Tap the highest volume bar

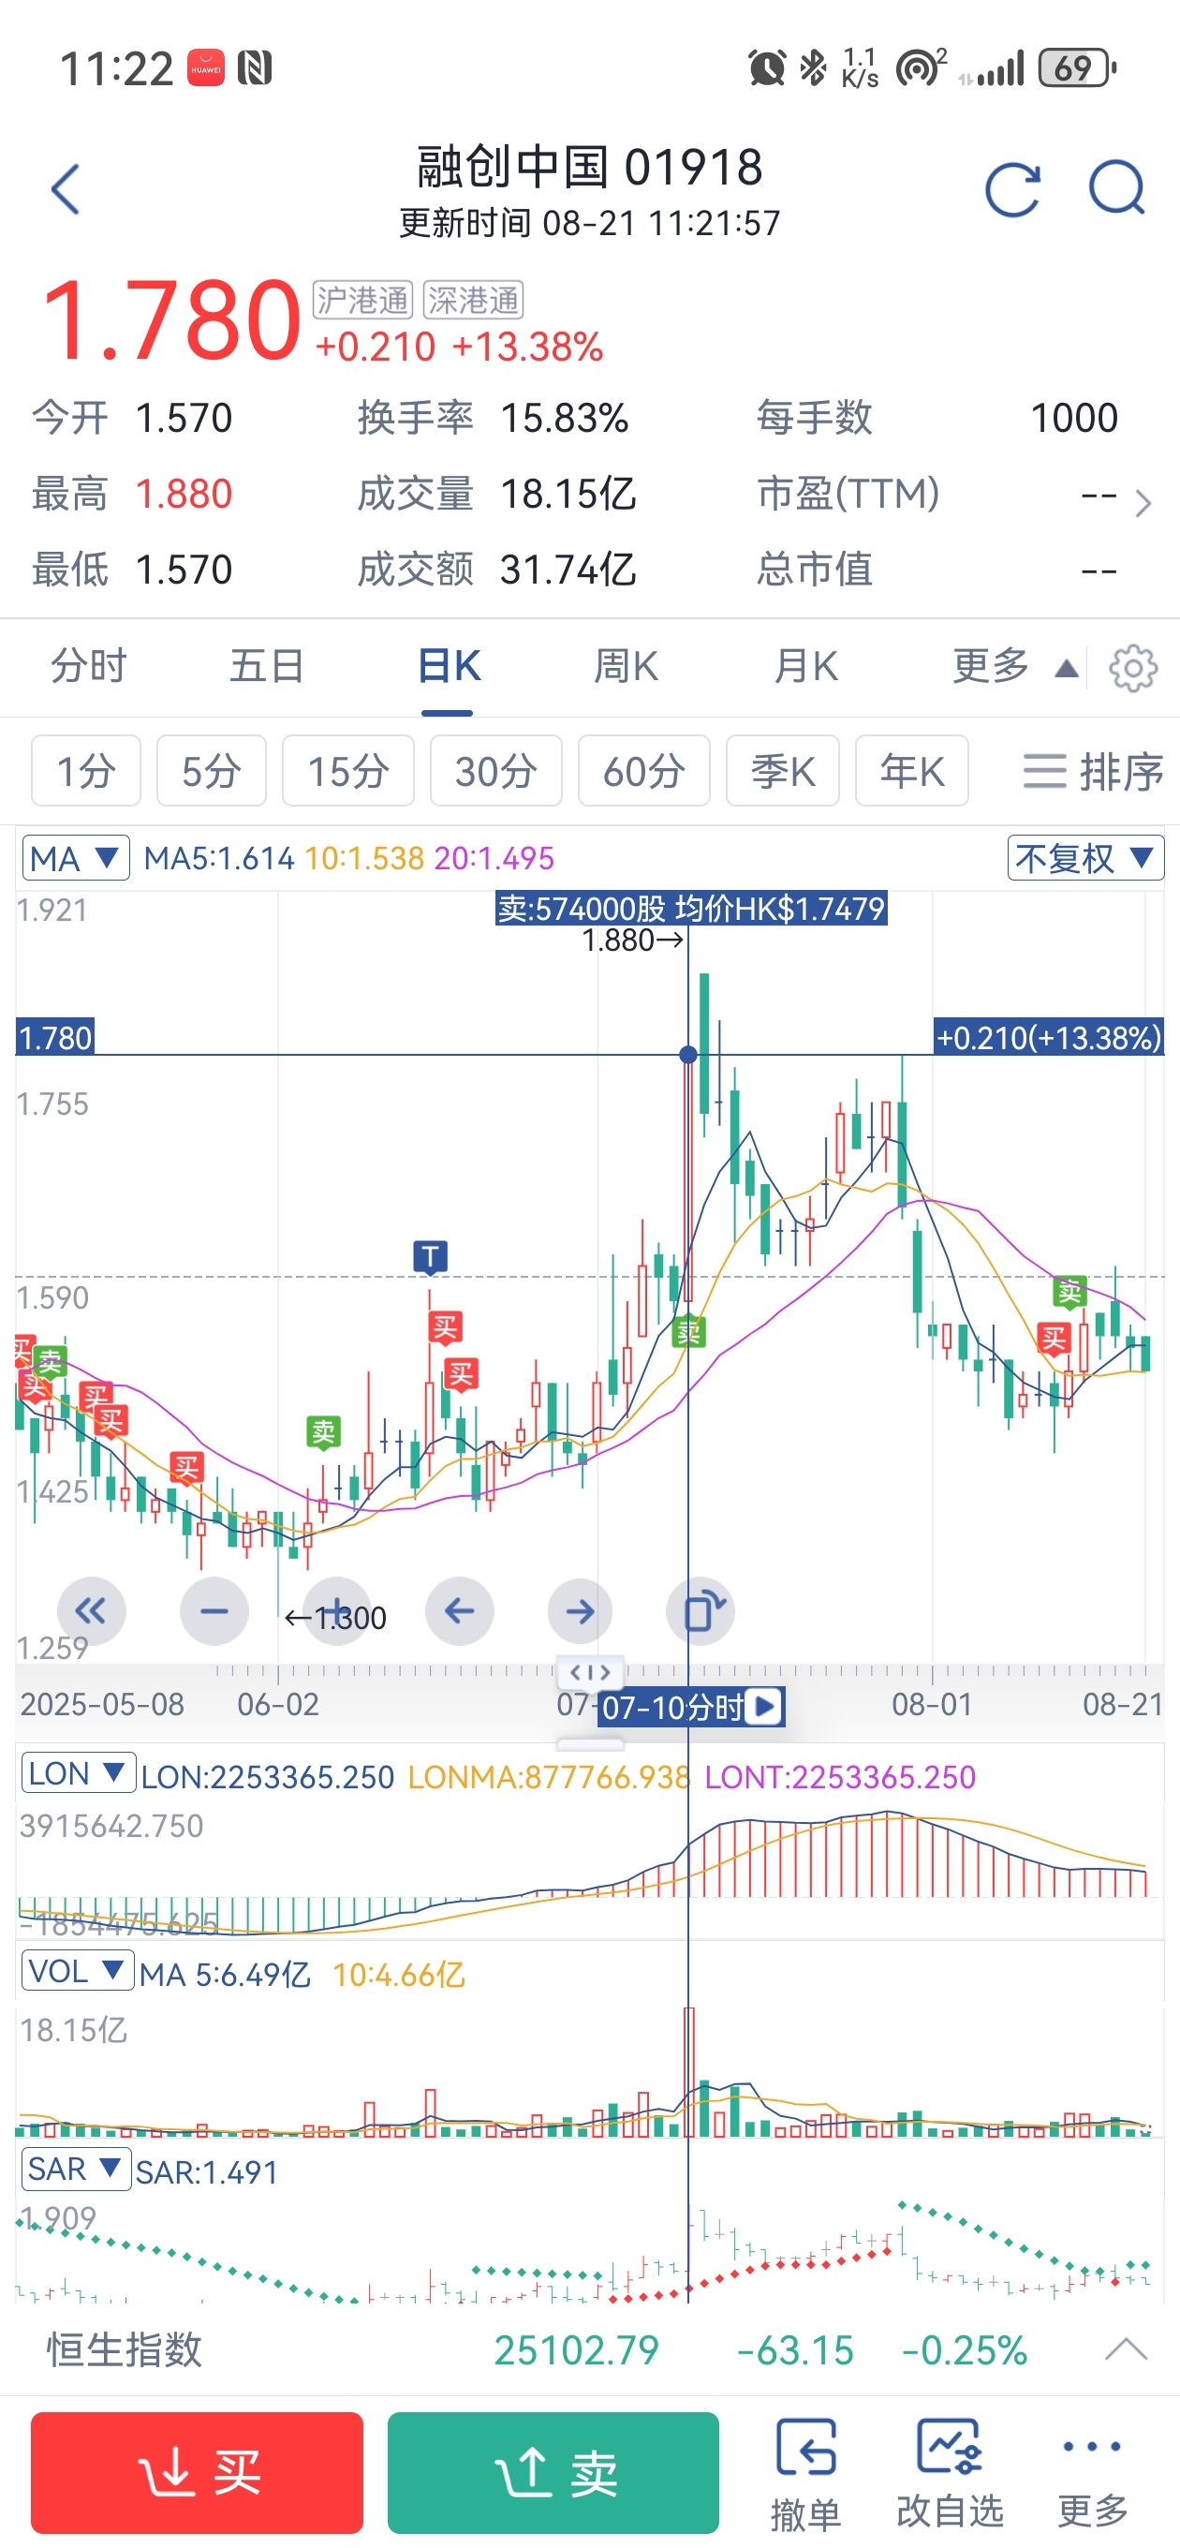(689, 2071)
